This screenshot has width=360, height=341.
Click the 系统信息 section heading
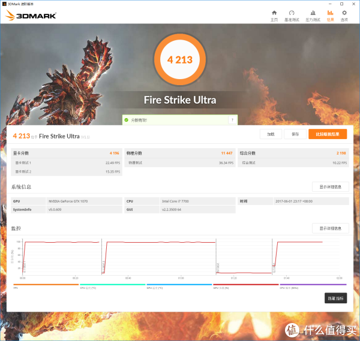(22, 187)
